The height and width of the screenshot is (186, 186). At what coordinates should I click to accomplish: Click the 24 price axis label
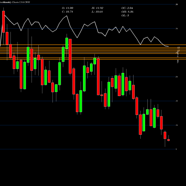coord(177,77)
